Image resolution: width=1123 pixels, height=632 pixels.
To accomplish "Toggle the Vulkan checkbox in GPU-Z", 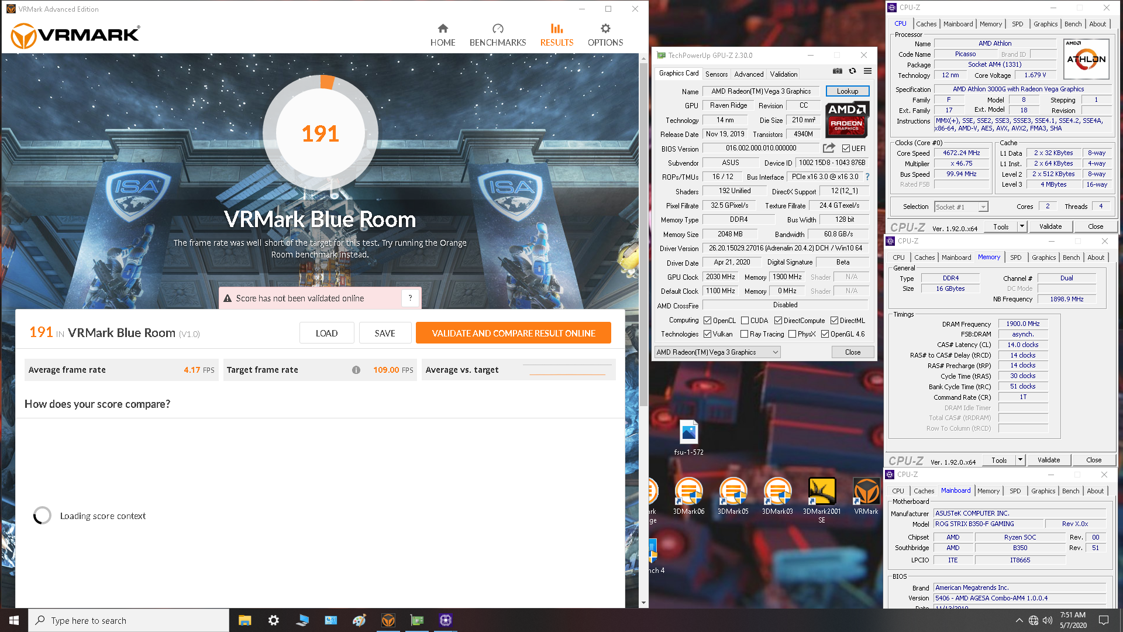I will [x=707, y=334].
